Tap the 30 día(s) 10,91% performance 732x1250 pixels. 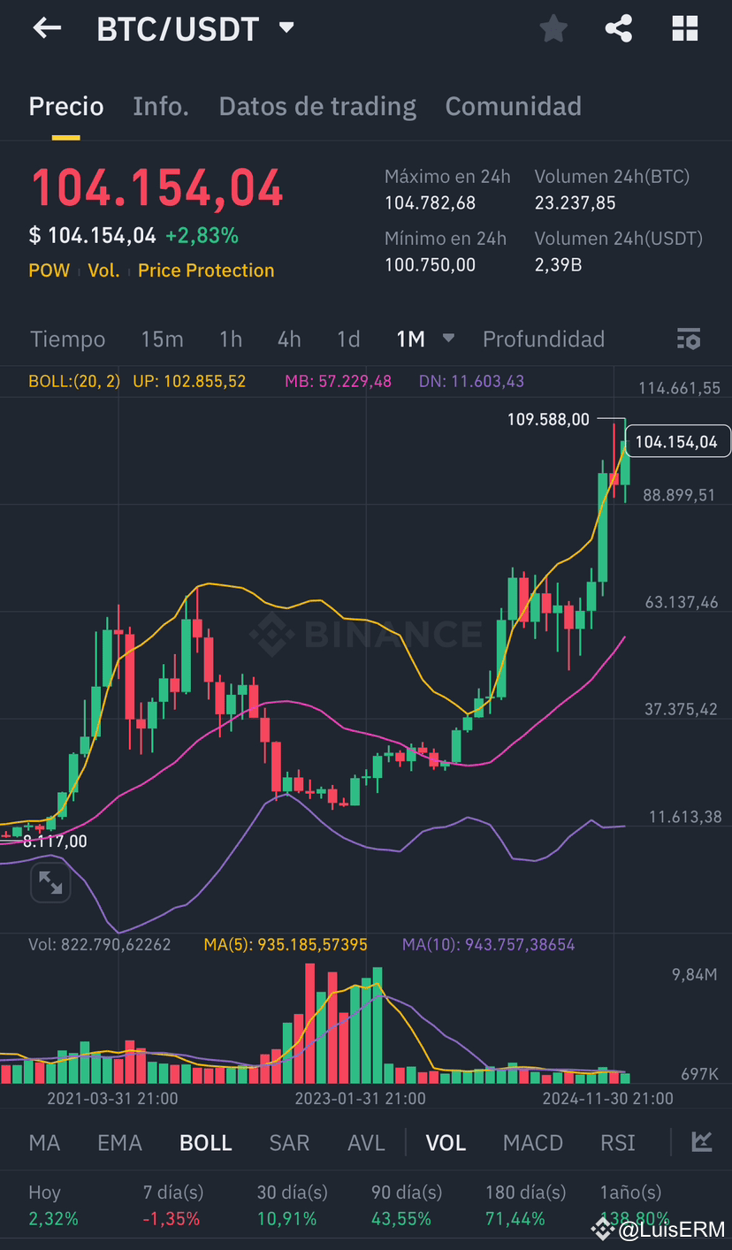[x=292, y=1205]
